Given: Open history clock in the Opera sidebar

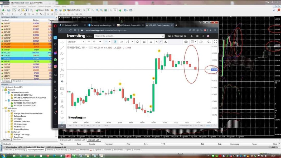Looking at the screenshot, I should (55, 97).
